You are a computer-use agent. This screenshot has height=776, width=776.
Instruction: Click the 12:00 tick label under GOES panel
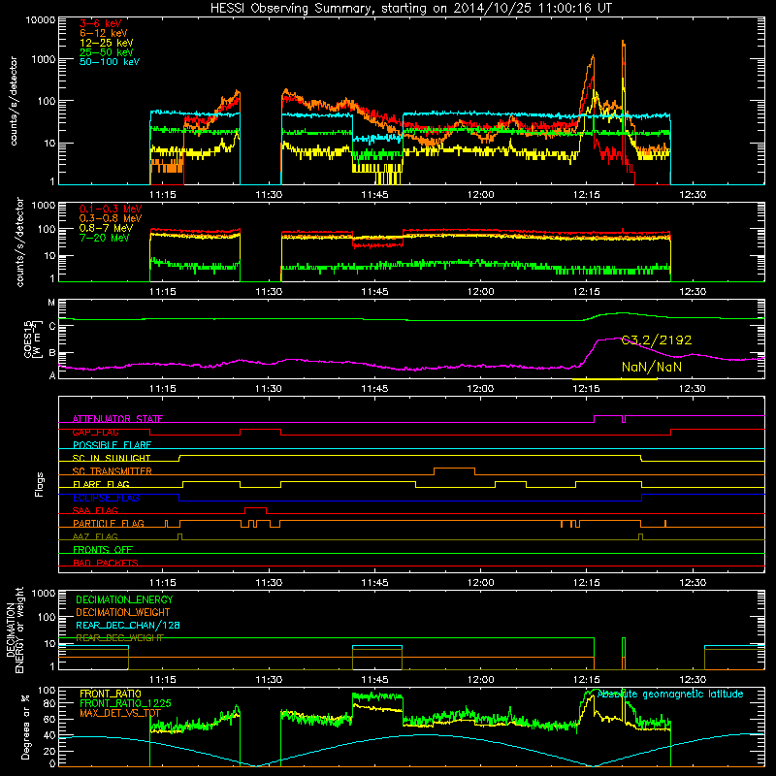click(480, 389)
